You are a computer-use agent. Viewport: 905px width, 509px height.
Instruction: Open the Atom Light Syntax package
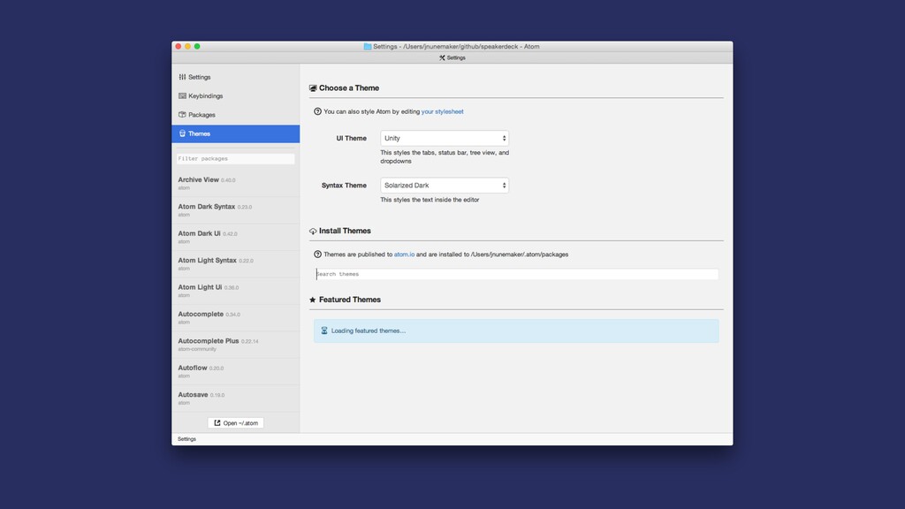coord(235,263)
